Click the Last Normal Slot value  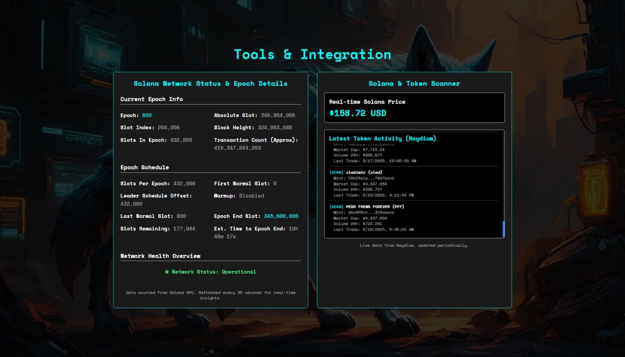point(181,216)
